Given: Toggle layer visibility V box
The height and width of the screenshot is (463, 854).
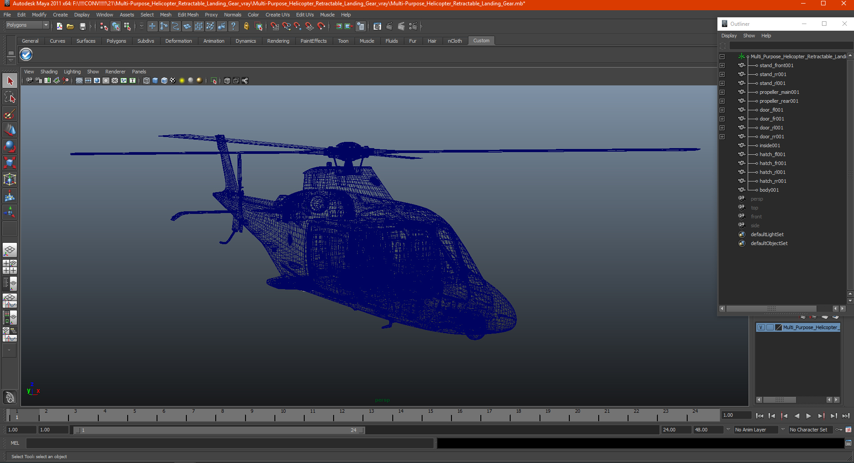Looking at the screenshot, I should 761,327.
